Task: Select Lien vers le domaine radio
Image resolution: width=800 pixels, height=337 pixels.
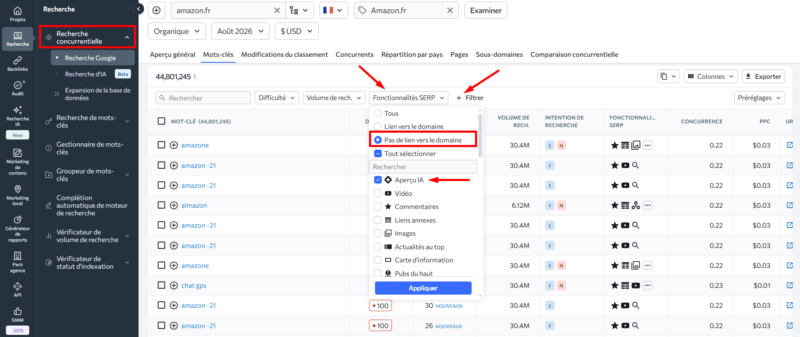Action: 378,127
